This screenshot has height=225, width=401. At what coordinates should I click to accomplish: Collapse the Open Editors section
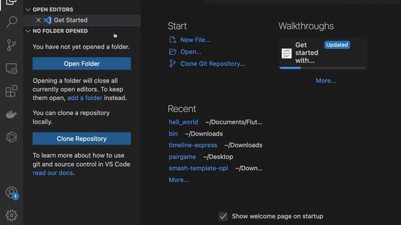28,10
